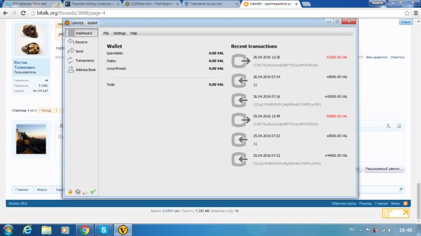The image size is (421, 236).
Task: Open the Help menu
Action: [134, 33]
